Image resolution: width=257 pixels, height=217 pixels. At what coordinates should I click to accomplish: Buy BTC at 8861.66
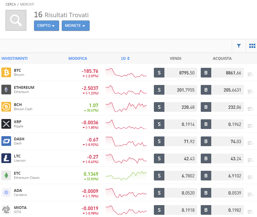pos(222,73)
